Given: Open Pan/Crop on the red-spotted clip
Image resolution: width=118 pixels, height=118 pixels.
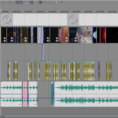Looking at the screenshot, I should coord(91,38).
